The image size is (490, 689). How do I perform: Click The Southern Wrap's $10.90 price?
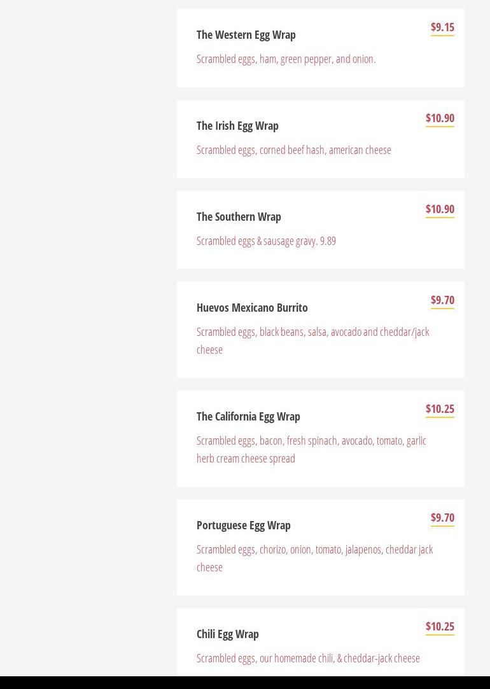click(440, 209)
